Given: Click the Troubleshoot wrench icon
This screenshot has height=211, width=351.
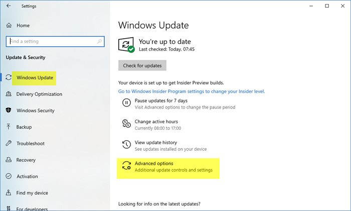Looking at the screenshot, I should [x=9, y=143].
